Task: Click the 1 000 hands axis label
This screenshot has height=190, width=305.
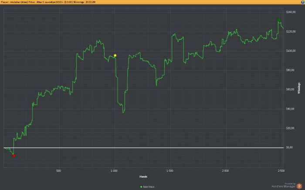Action: coord(114,171)
